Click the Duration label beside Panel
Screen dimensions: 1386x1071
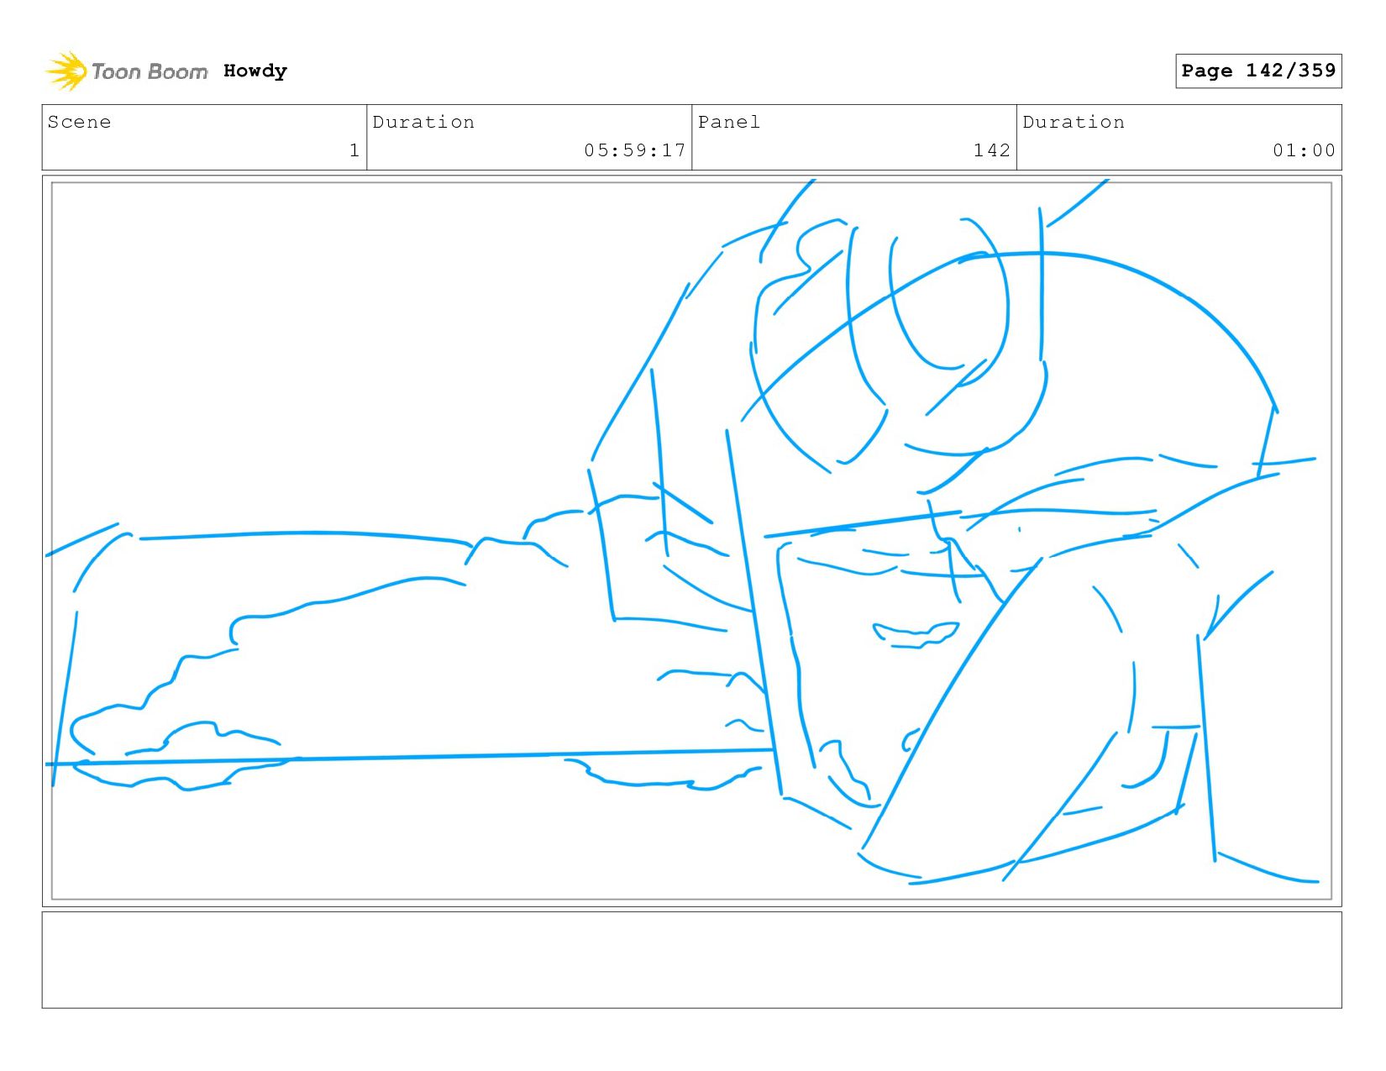(x=1074, y=122)
